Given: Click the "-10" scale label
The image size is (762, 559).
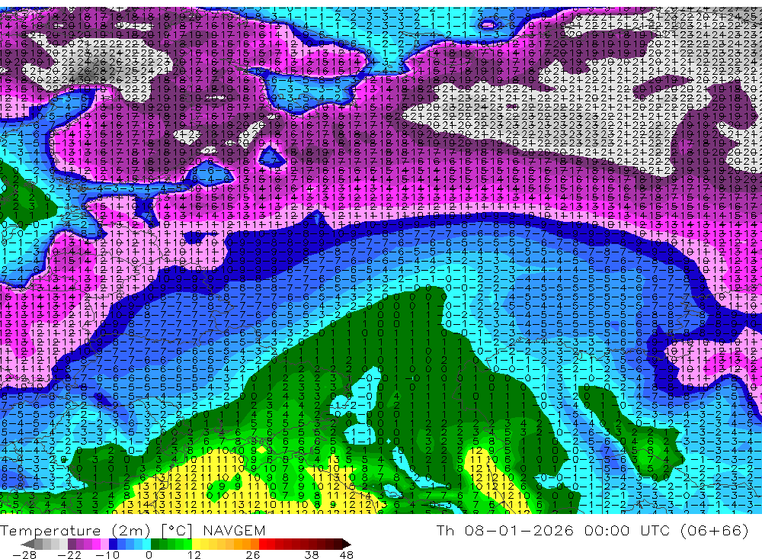Looking at the screenshot, I should click(x=107, y=555).
